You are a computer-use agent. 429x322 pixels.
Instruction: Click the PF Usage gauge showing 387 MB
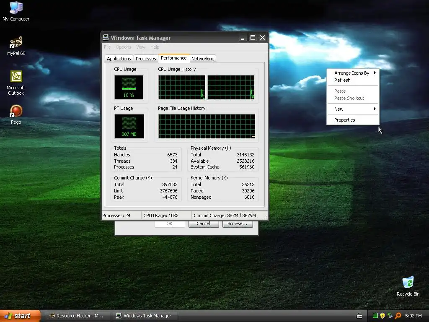click(129, 126)
